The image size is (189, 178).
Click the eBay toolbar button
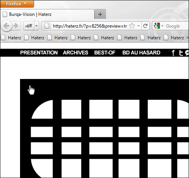tap(29, 26)
